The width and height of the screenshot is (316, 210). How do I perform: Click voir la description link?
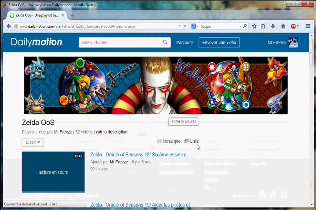click(111, 132)
